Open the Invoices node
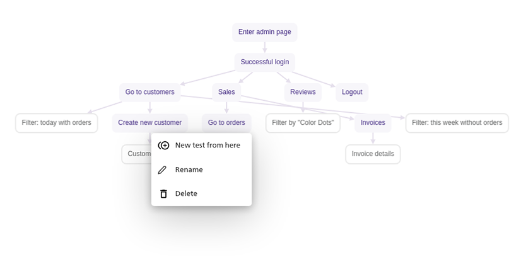Viewport: 521px width, 259px height. pyautogui.click(x=373, y=123)
